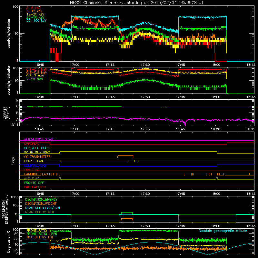
Task: Select the 25-50 keV legend label
Action: coord(35,17)
